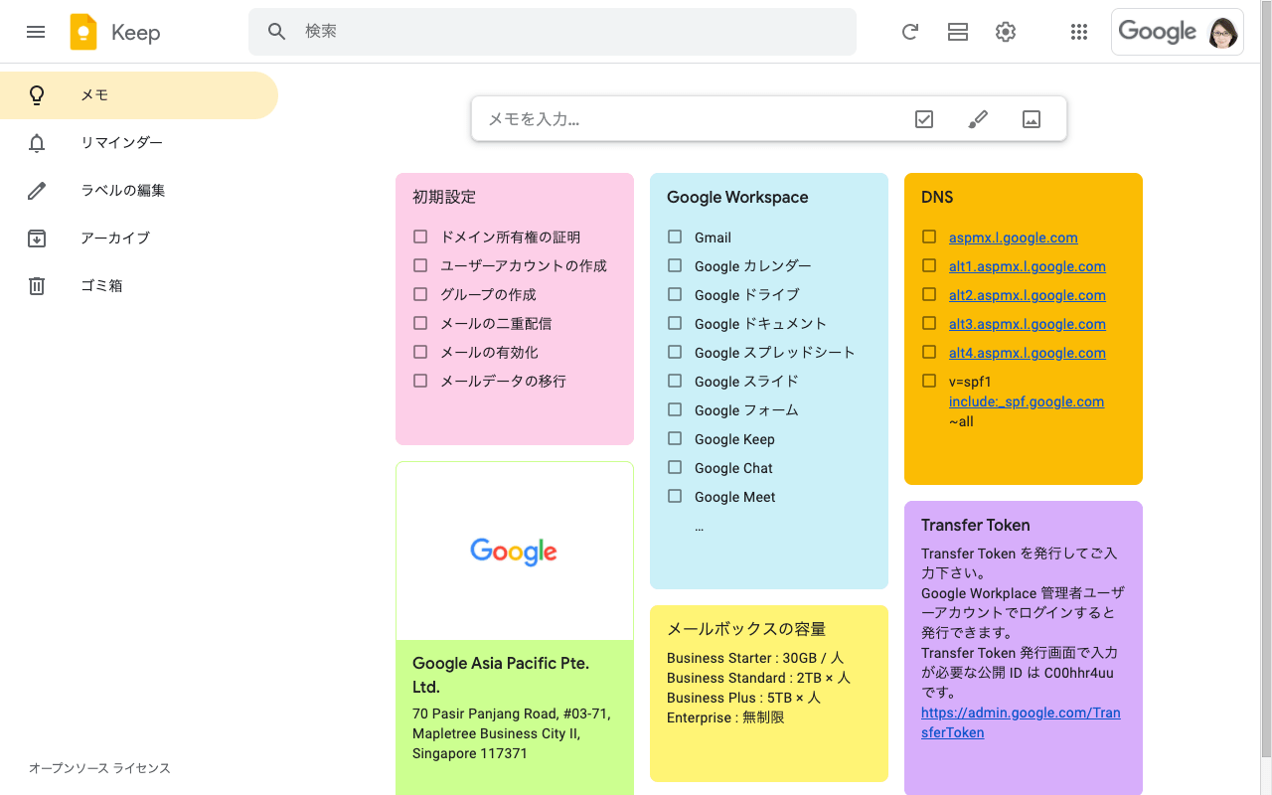Check the v=spf1 item checkbox
Image resolution: width=1272 pixels, height=795 pixels.
point(929,381)
